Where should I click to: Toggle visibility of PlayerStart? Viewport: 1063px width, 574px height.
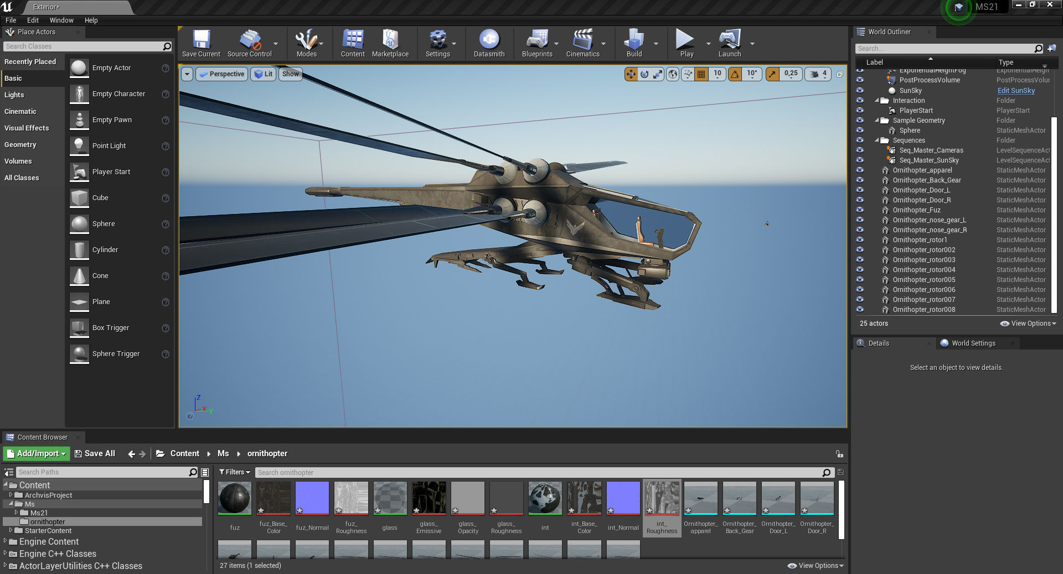pyautogui.click(x=860, y=110)
